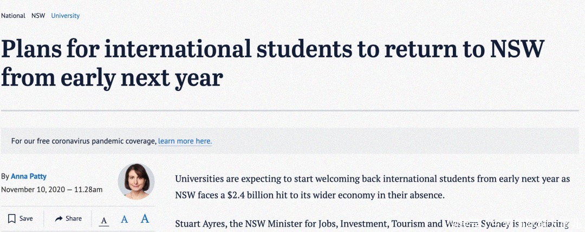Go to the NSW section breadcrumb
This screenshot has height=232, width=585.
tap(38, 16)
